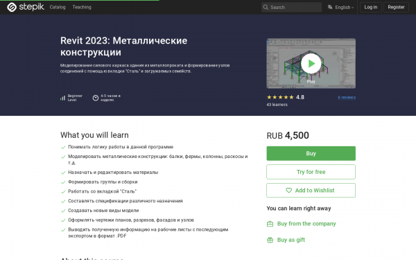Image resolution: width=416 pixels, height=260 pixels.
Task: Click 'Понимать логику работы в данной программе' item
Action: click(121, 147)
